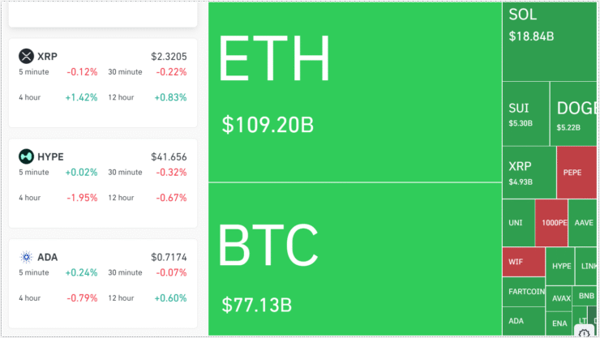Screen dimensions: 600x338
Task: Open the XRP price card title
Action: (48, 57)
